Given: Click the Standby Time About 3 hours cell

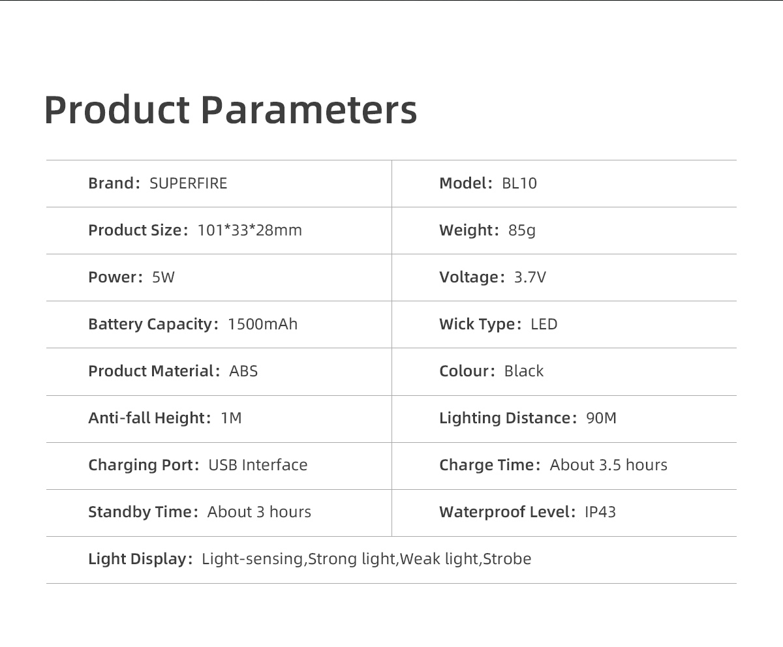Looking at the screenshot, I should pos(200,512).
